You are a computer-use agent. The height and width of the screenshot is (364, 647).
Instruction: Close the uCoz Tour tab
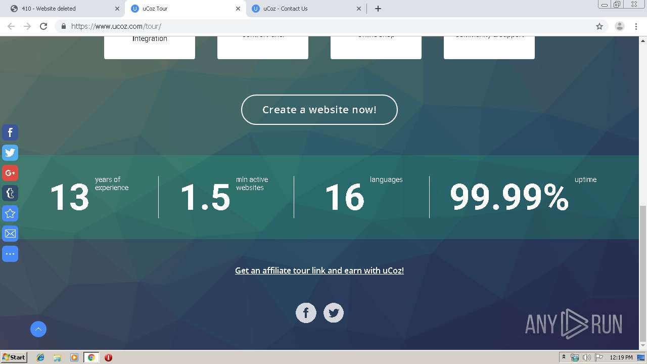point(238,9)
